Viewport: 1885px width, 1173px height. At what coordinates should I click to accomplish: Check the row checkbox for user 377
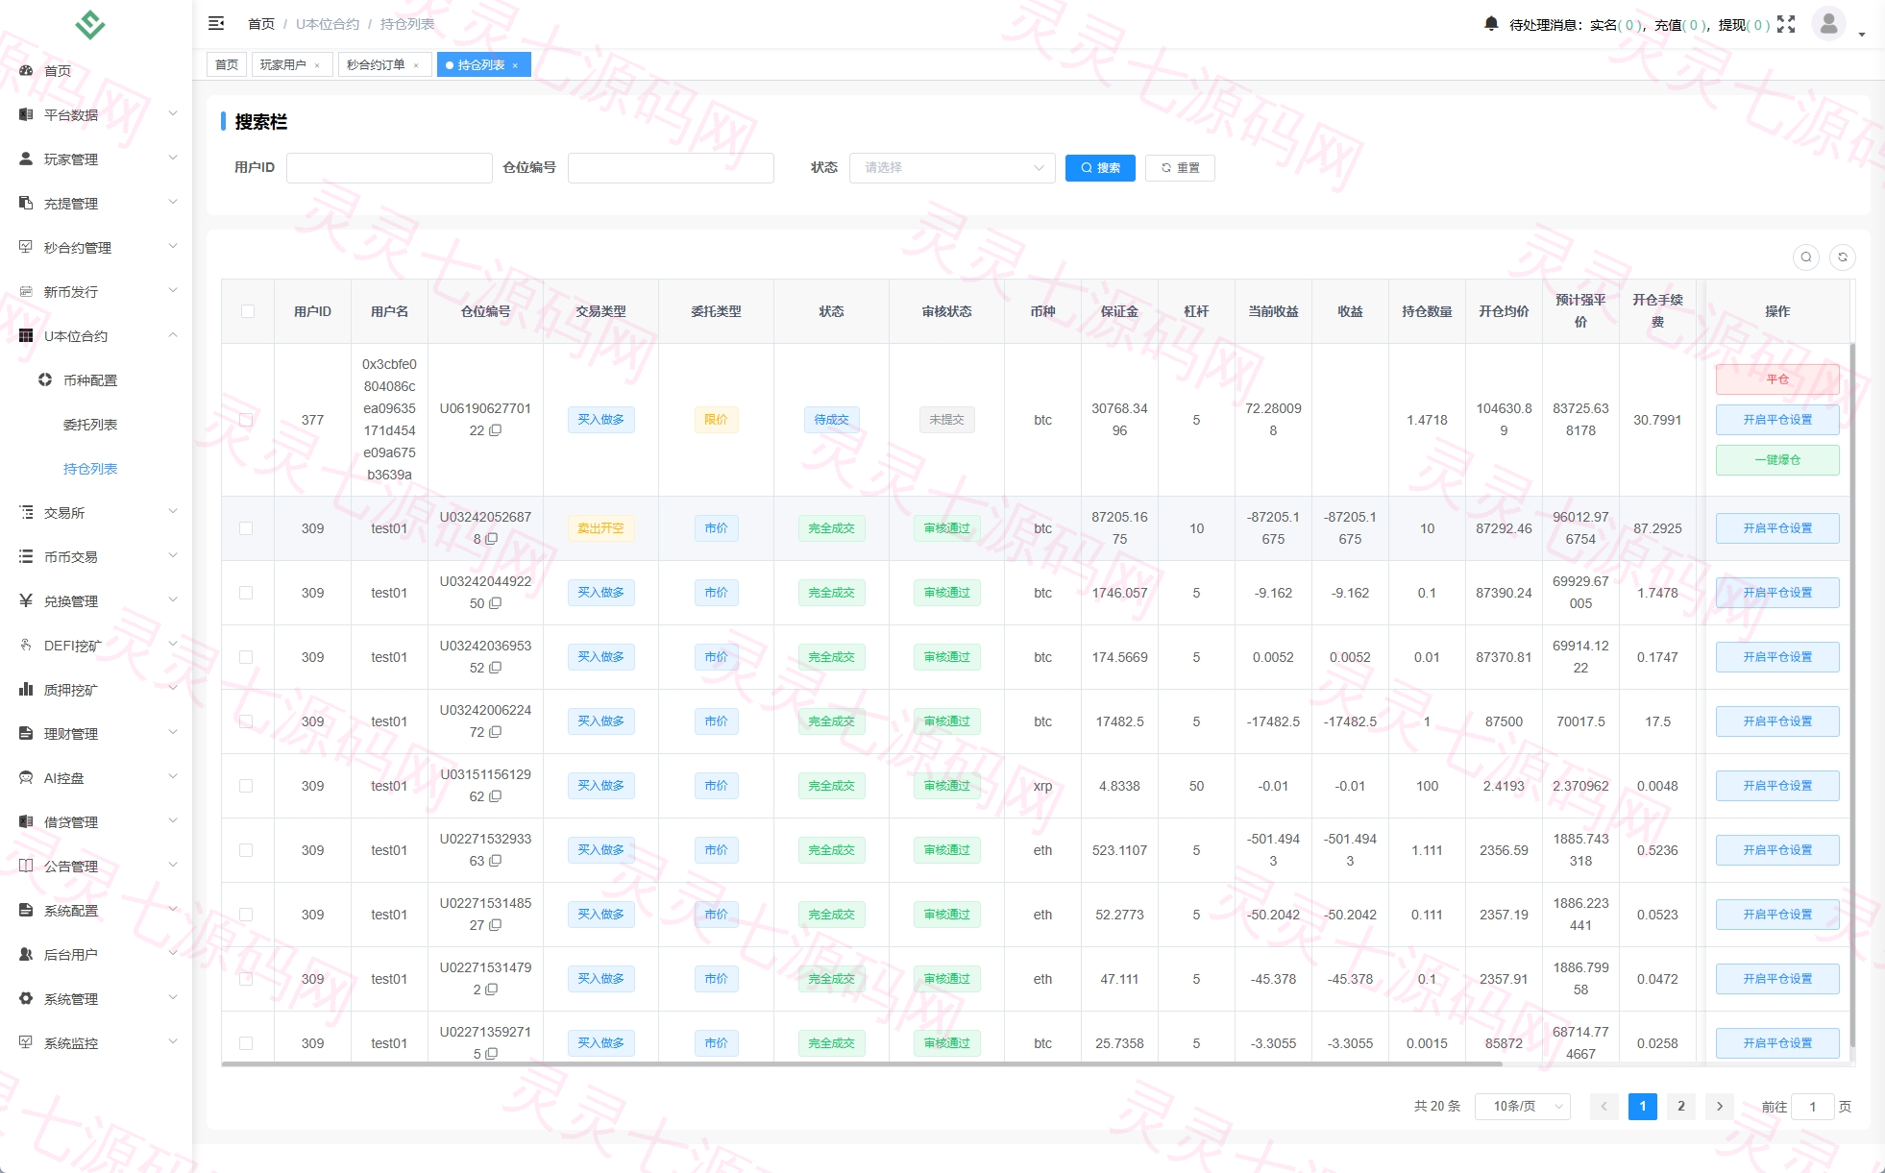(x=246, y=420)
